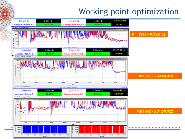Click the 01:34:27 timestamp
185x139 pixels.
coord(120,24)
